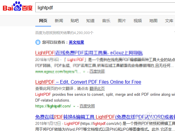Switch to the 新闻 tab
This screenshot has height=131, width=175.
(59, 21)
